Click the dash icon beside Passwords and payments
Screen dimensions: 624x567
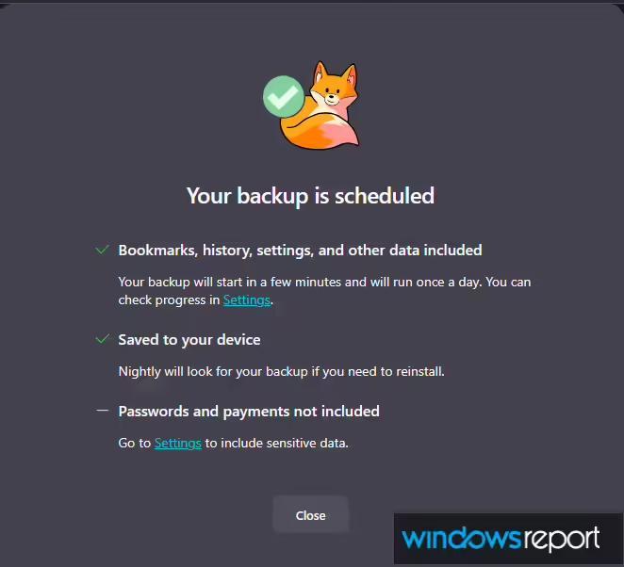(x=103, y=411)
